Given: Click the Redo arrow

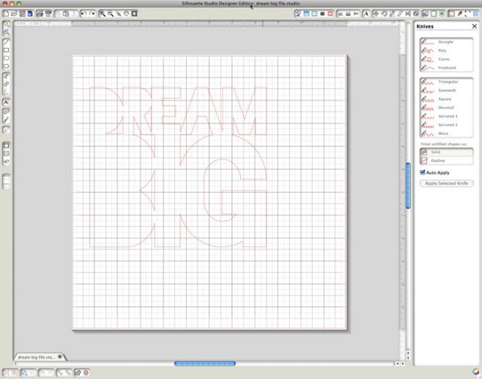Looking at the screenshot, I should click(92, 14).
